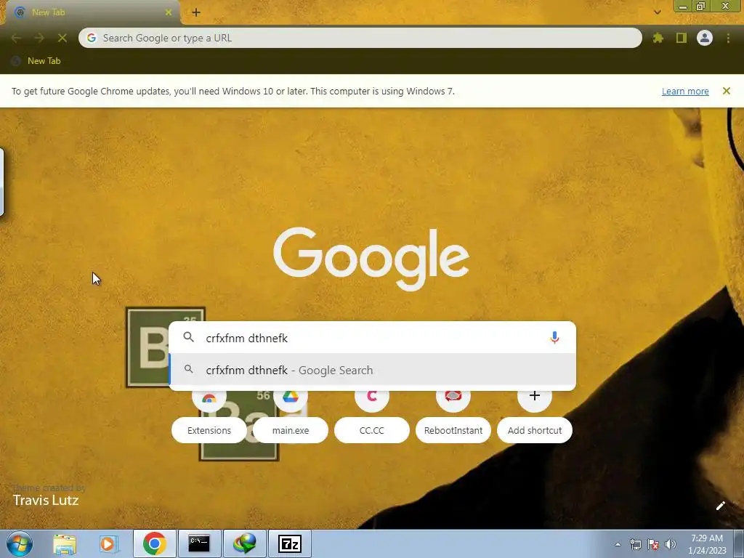Go forward to the next page
The height and width of the screenshot is (558, 744).
tap(39, 38)
